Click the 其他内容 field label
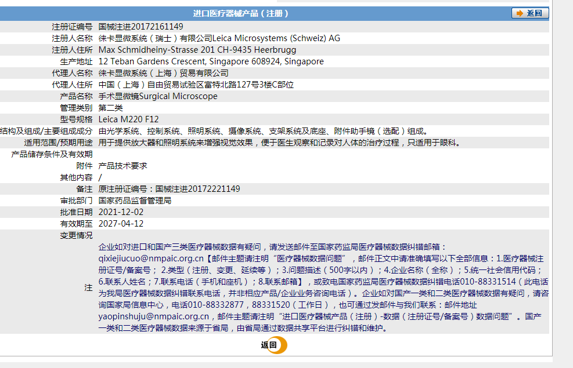The height and width of the screenshot is (368, 573). [77, 177]
